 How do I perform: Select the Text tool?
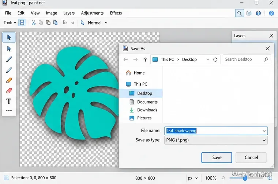(9, 101)
